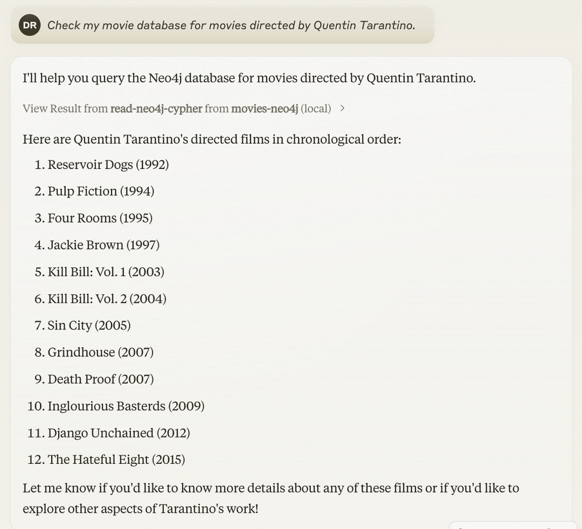Viewport: 582px width, 529px height.
Task: Click the Death Proof (2007) entry
Action: pyautogui.click(x=100, y=379)
